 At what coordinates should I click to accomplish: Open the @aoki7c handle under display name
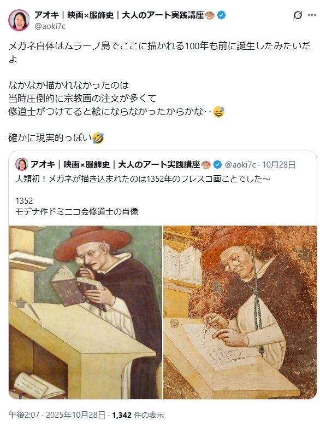point(50,26)
